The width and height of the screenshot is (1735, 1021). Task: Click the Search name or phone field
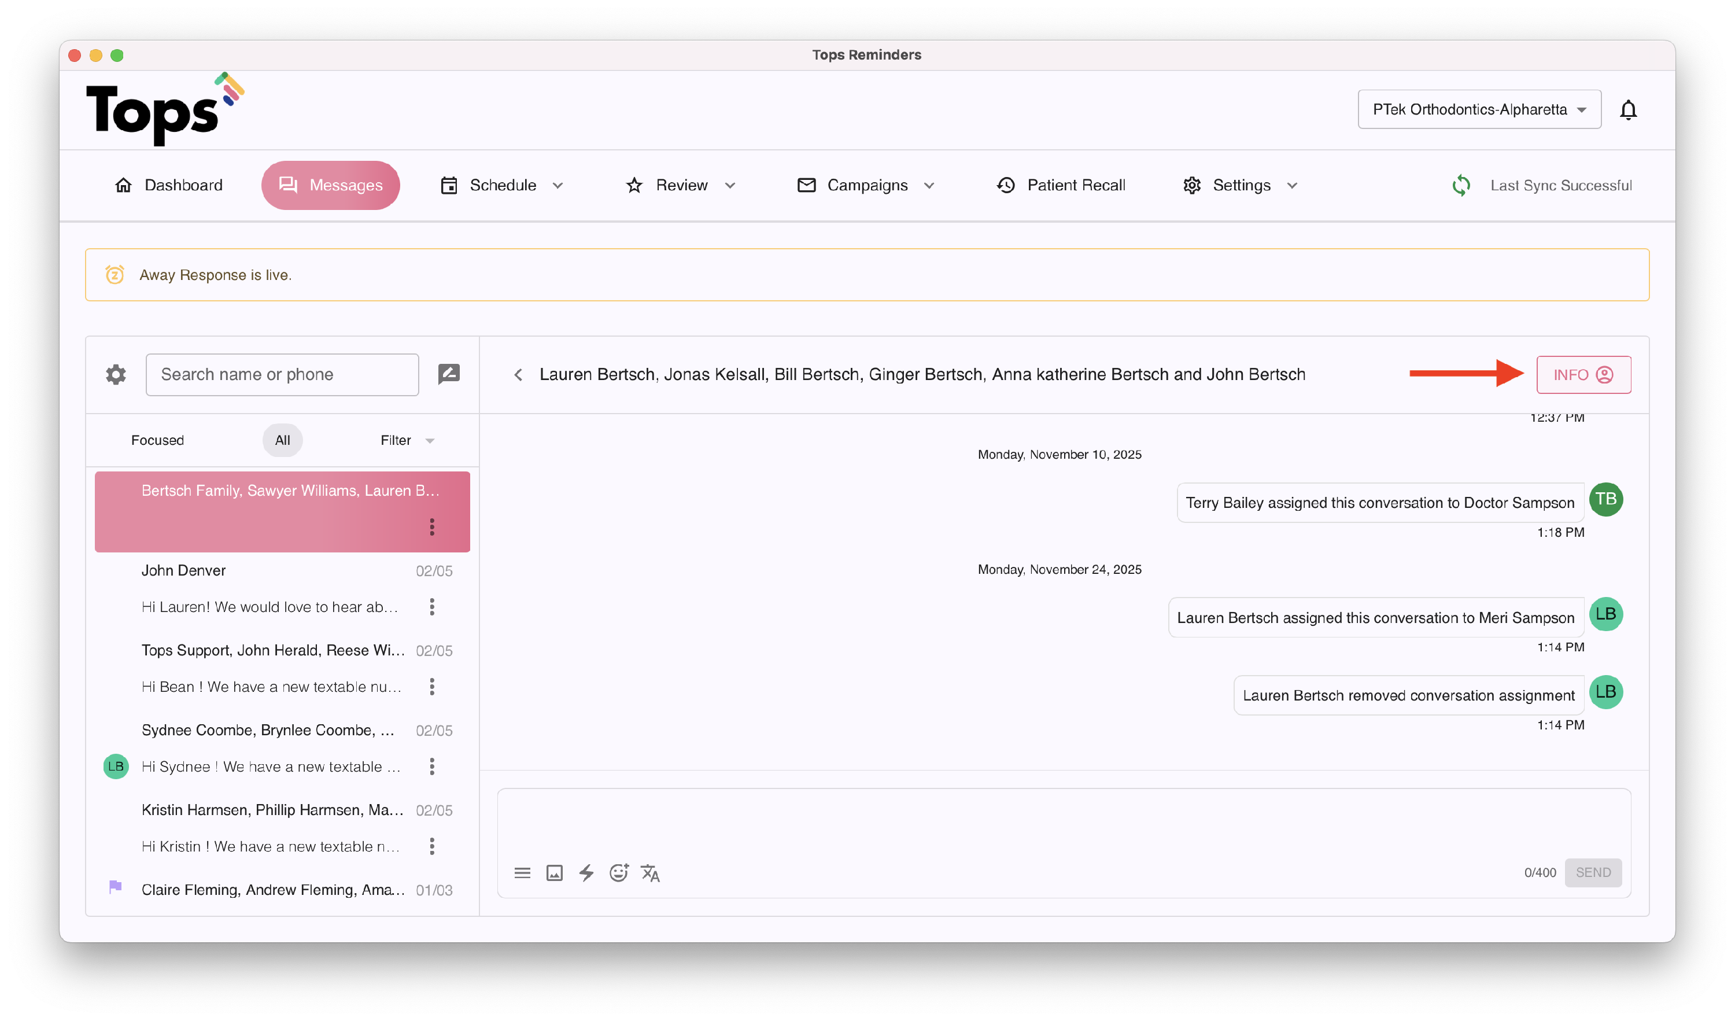pyautogui.click(x=282, y=374)
